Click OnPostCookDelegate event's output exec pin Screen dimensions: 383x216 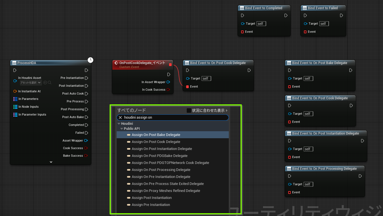tap(169, 74)
